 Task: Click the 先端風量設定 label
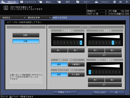(68, 31)
